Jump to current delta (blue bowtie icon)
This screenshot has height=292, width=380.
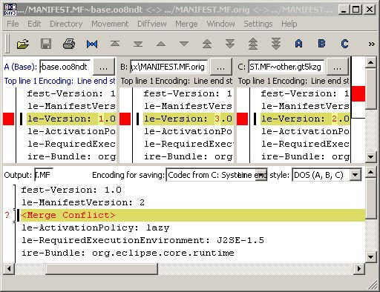pos(92,44)
